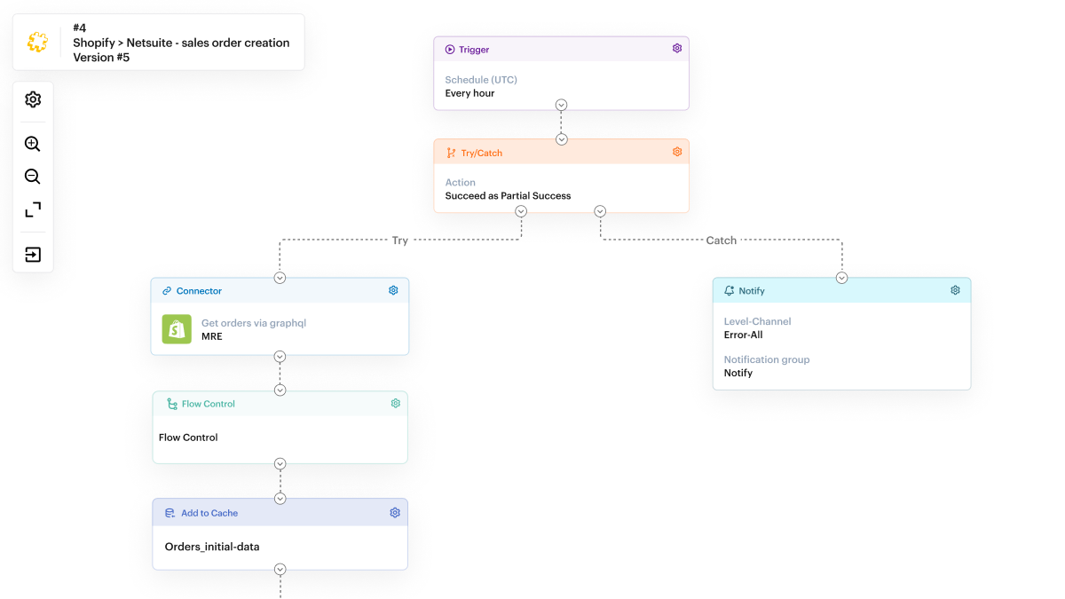Select the Flow Control step card
The width and height of the screenshot is (1065, 599).
(280, 437)
